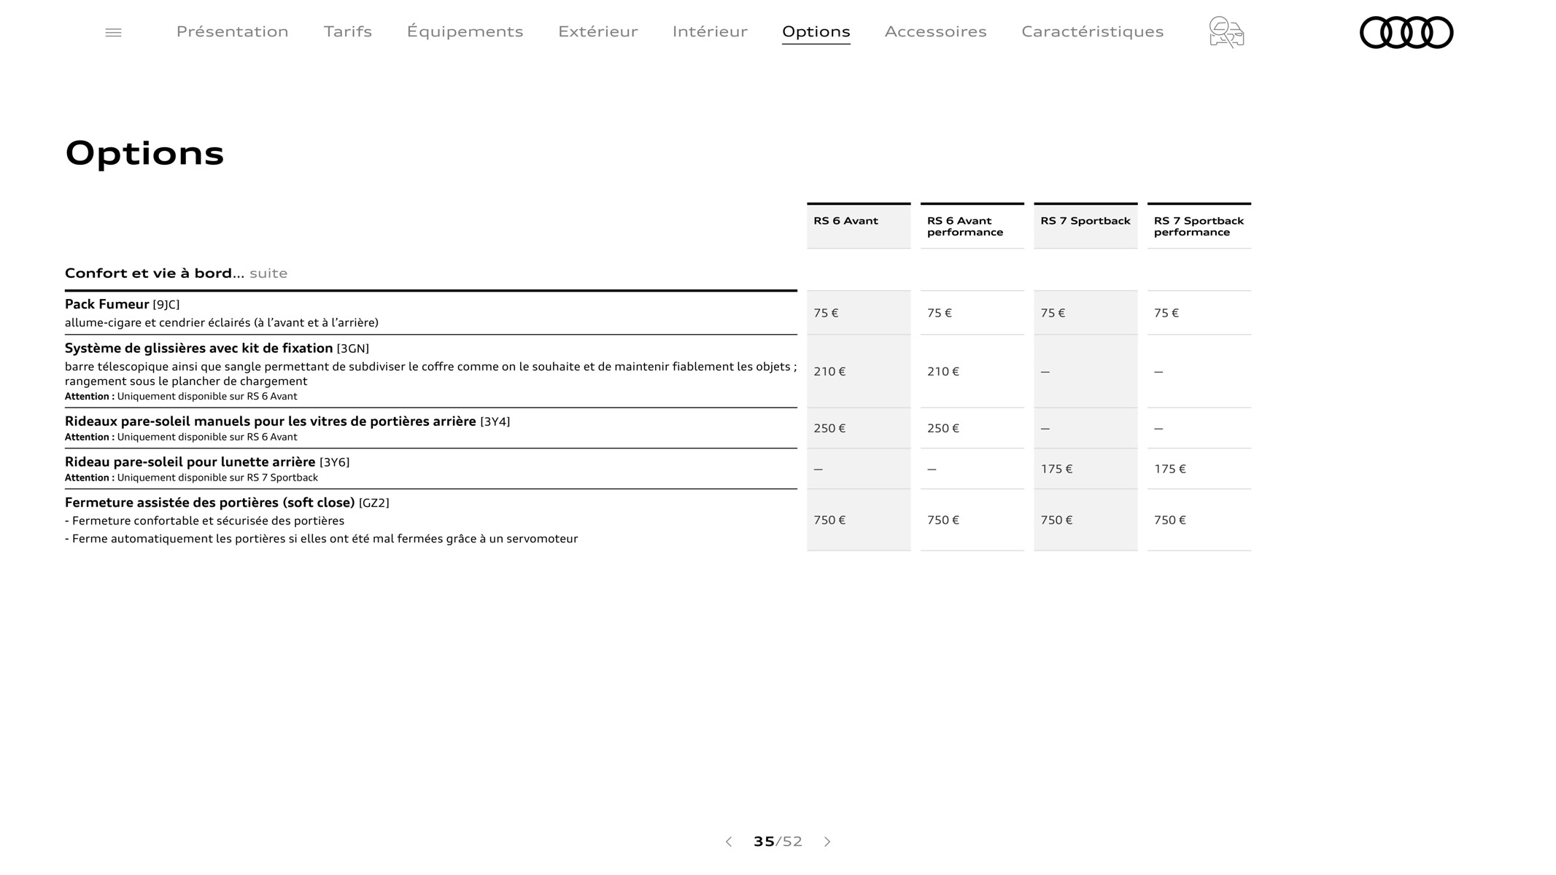Go to next page arrow
1556x875 pixels.
tap(827, 841)
